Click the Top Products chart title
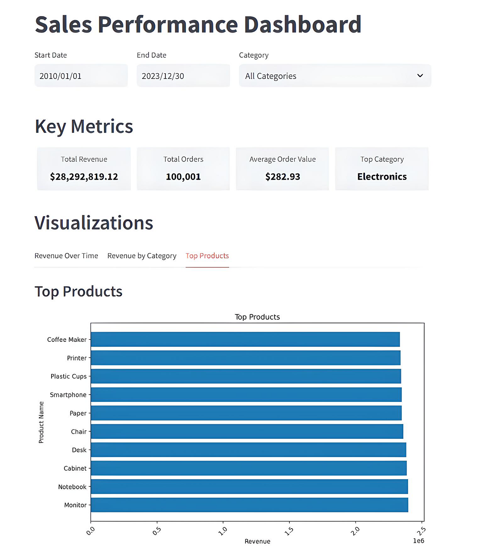This screenshot has width=483, height=556. coord(257,317)
